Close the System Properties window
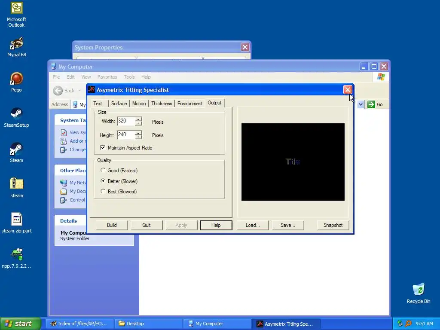 click(x=245, y=47)
